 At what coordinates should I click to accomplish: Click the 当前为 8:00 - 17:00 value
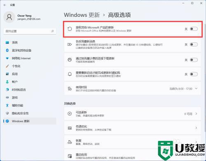point(181,89)
